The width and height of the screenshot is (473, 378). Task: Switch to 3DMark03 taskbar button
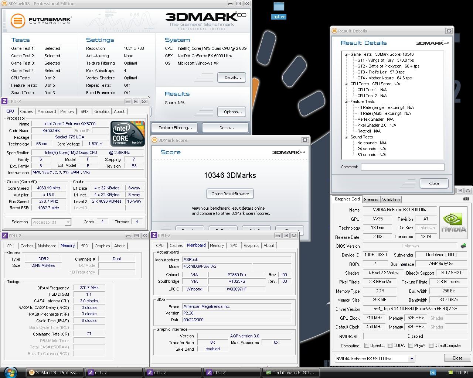tap(55, 373)
